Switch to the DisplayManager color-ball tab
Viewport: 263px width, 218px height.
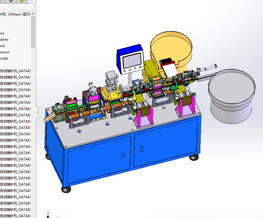22,1
